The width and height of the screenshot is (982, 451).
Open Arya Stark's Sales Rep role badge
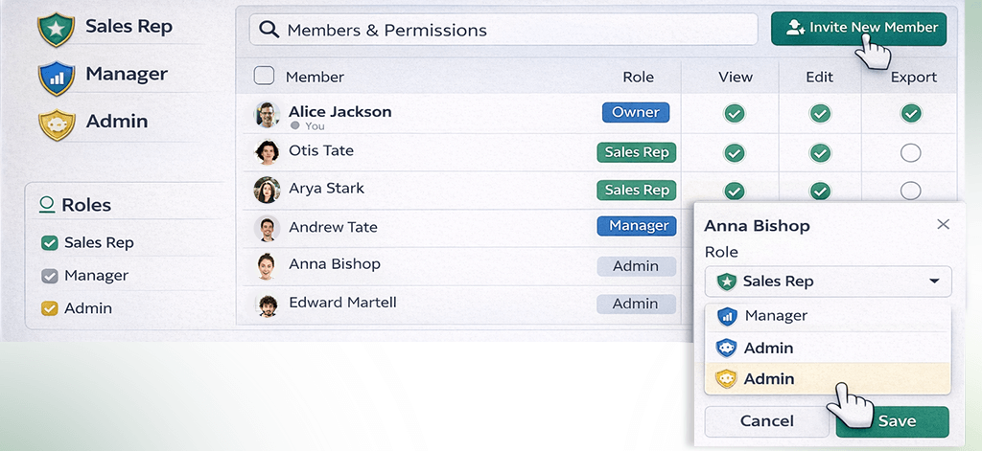point(637,190)
